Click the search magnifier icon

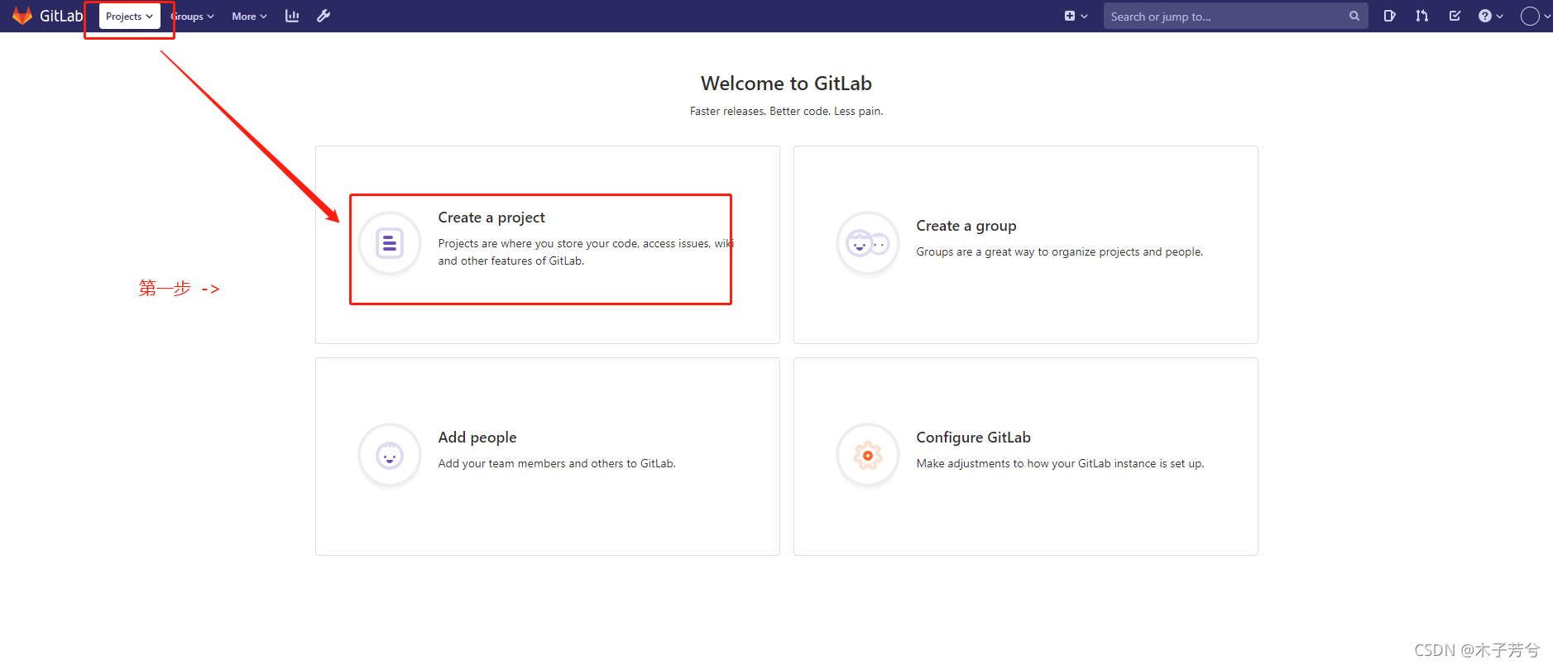[1354, 16]
